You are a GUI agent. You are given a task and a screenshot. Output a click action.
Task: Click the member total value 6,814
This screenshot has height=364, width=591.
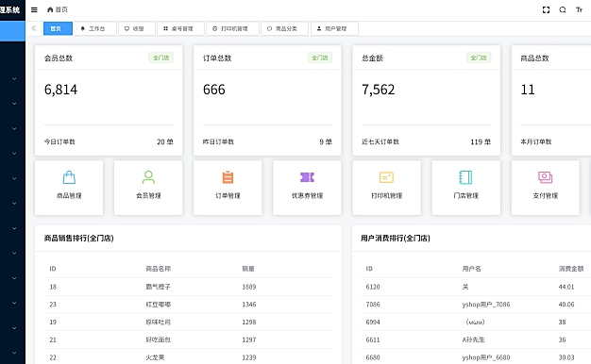60,90
